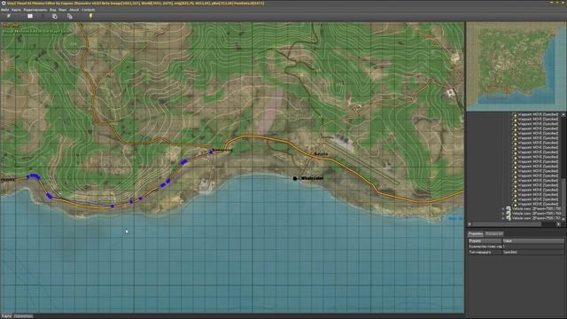Expand the bottommost Vehicle crew tree node
Image resolution: width=567 pixels, height=319 pixels.
pyautogui.click(x=503, y=219)
